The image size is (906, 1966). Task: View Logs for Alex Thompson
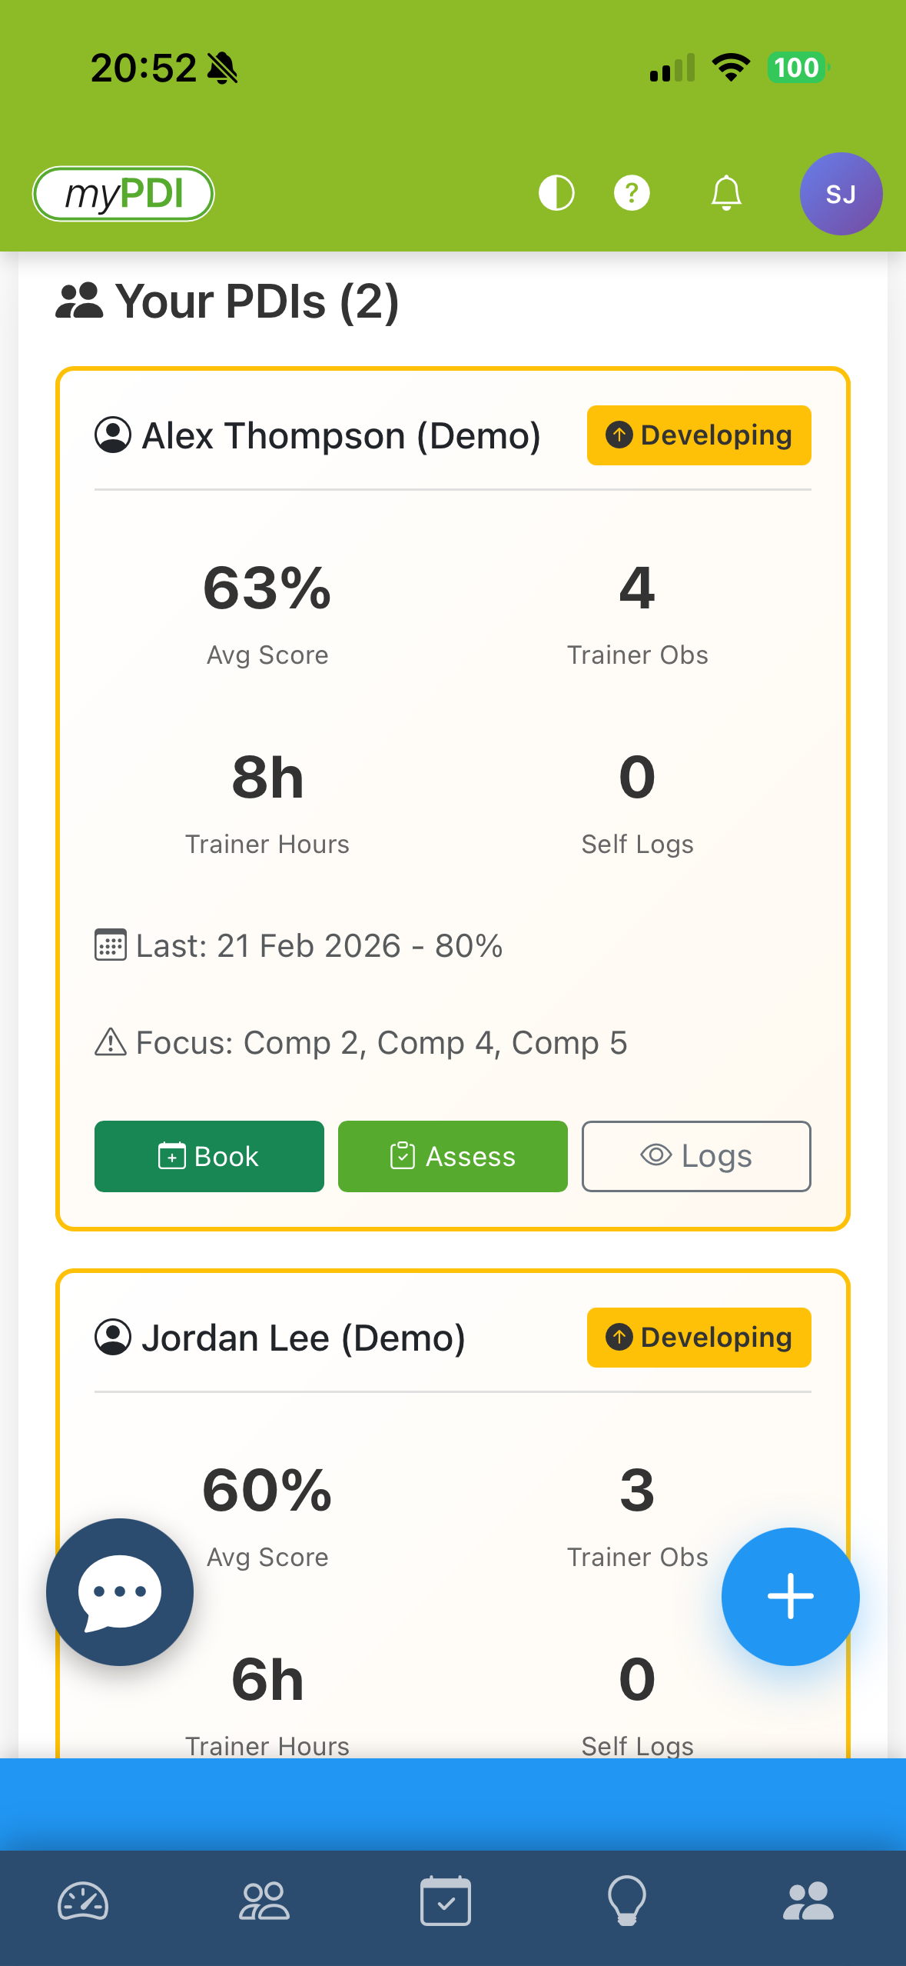point(696,1156)
